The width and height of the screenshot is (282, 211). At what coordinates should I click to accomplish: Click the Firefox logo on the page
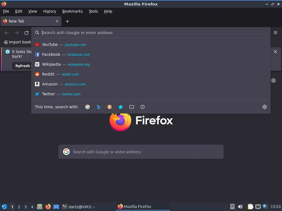[120, 122]
